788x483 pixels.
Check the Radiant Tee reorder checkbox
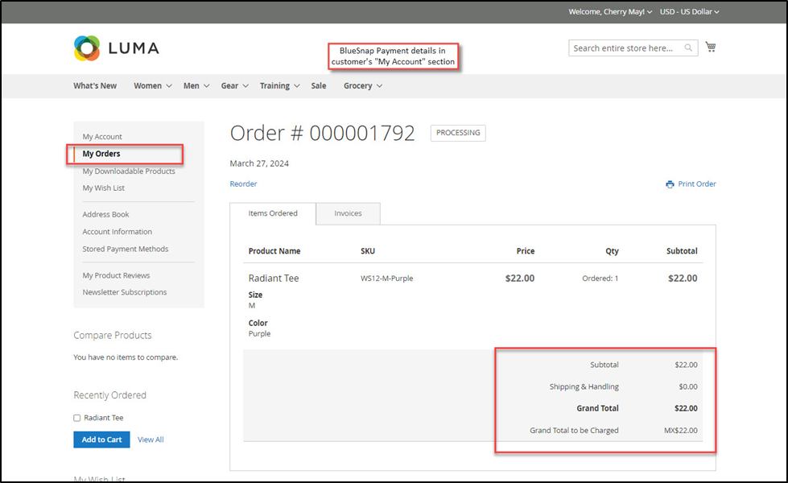[x=77, y=418]
